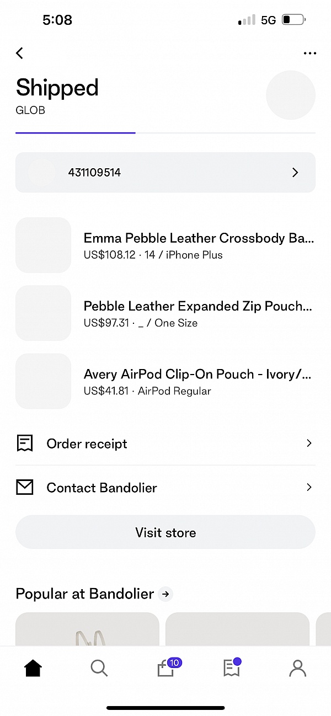
Task: Open orders icon showing badge 10
Action: pyautogui.click(x=165, y=668)
